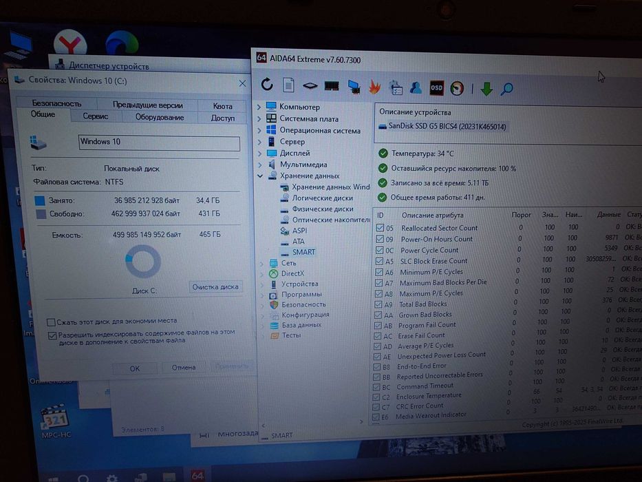The height and width of the screenshot is (482, 642).
Task: Close the Свойства: Windows 10 (C:) dialog
Action: coord(242,83)
